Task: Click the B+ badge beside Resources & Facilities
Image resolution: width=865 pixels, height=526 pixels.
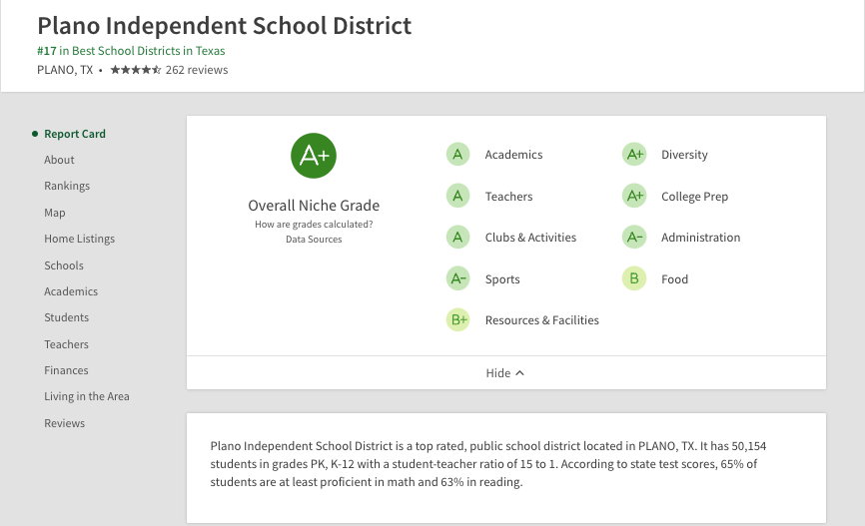Action: click(x=457, y=319)
